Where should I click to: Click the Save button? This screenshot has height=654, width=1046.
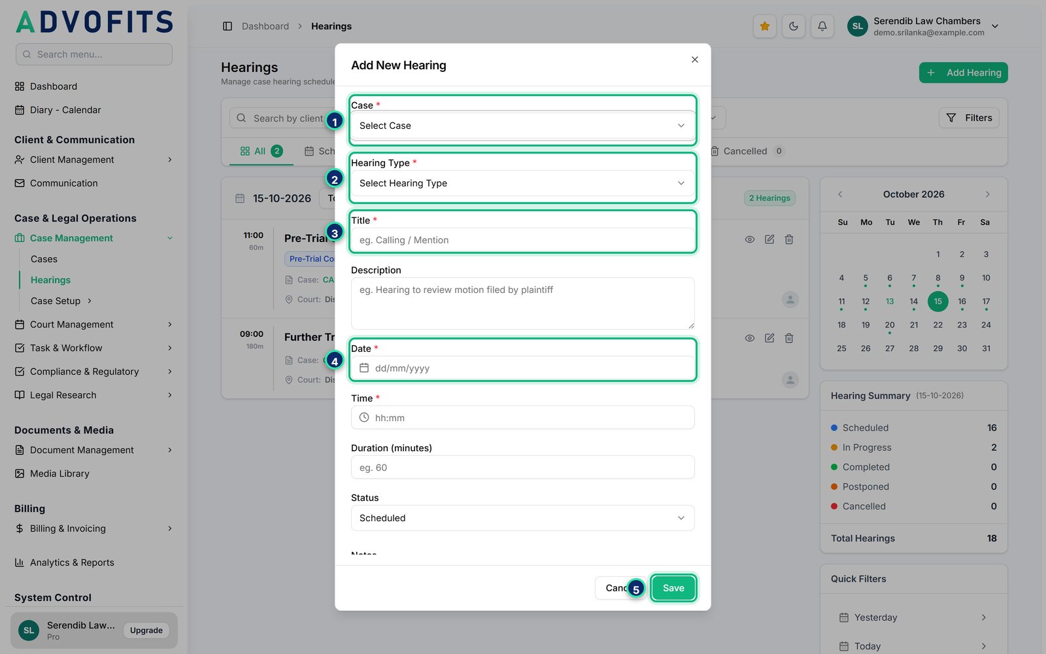673,588
